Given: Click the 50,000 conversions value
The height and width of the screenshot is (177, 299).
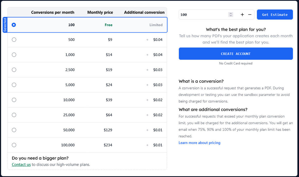Looking at the screenshot, I should (x=69, y=130).
